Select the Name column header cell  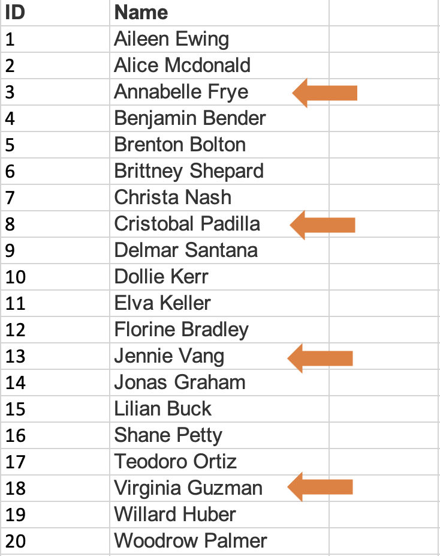219,13
